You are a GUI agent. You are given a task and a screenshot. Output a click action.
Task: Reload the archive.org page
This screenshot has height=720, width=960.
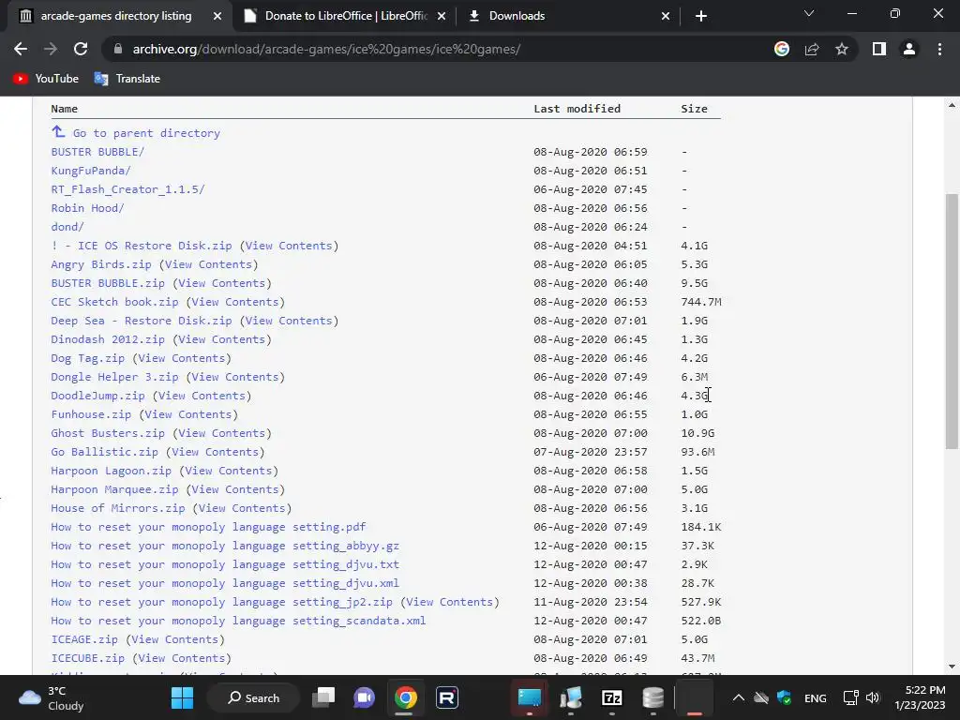pyautogui.click(x=81, y=49)
